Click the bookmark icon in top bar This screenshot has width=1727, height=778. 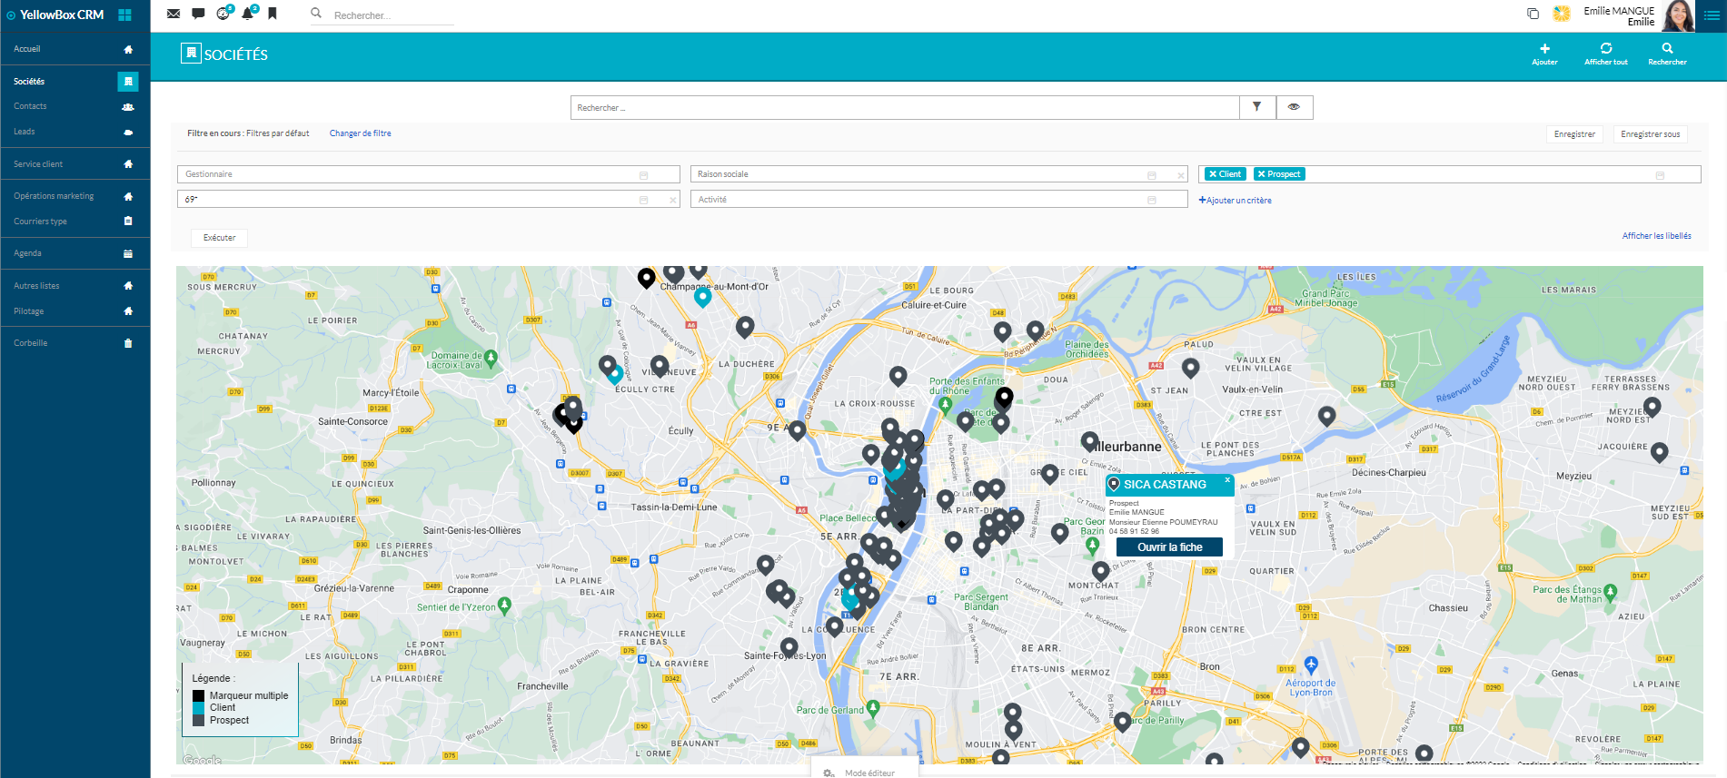pyautogui.click(x=273, y=14)
